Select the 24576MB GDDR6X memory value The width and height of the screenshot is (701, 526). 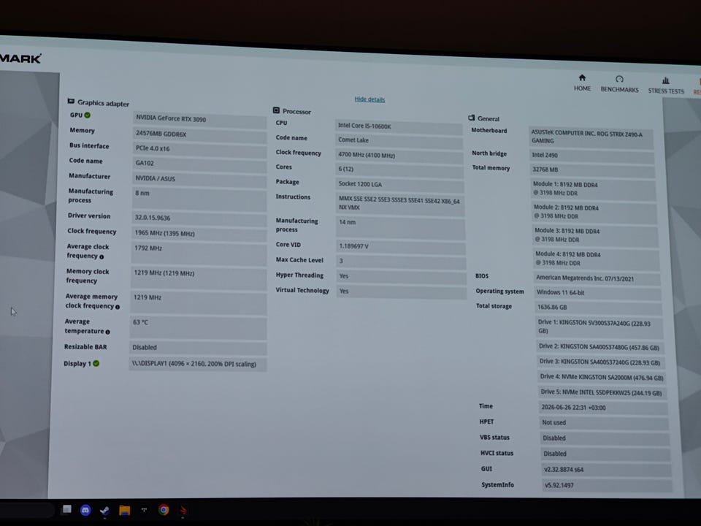199,134
